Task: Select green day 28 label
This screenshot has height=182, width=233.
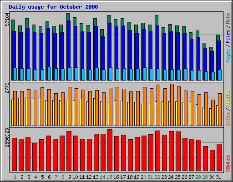Action: (198, 177)
